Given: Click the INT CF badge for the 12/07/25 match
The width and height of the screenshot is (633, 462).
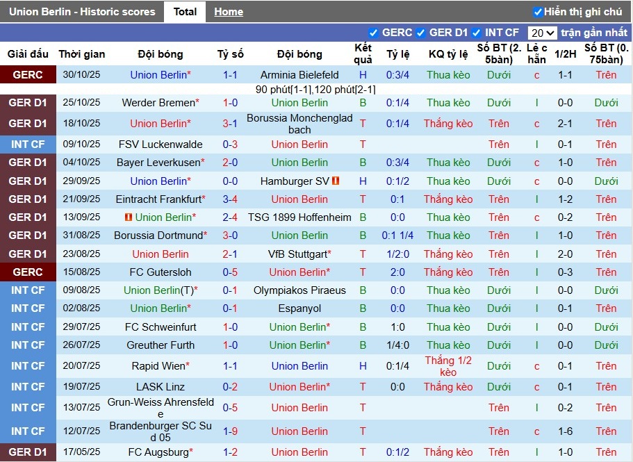Looking at the screenshot, I should tap(28, 431).
